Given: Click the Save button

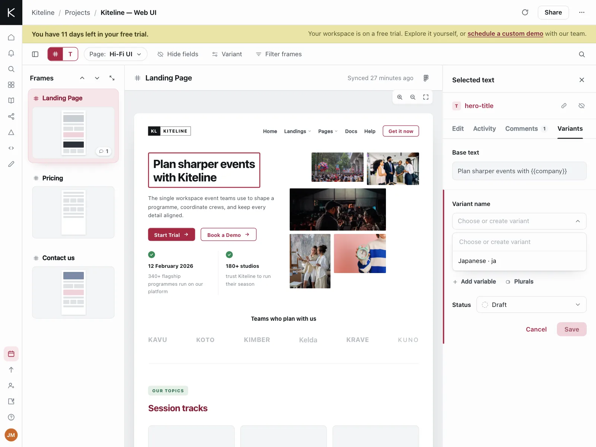Looking at the screenshot, I should click(571, 329).
